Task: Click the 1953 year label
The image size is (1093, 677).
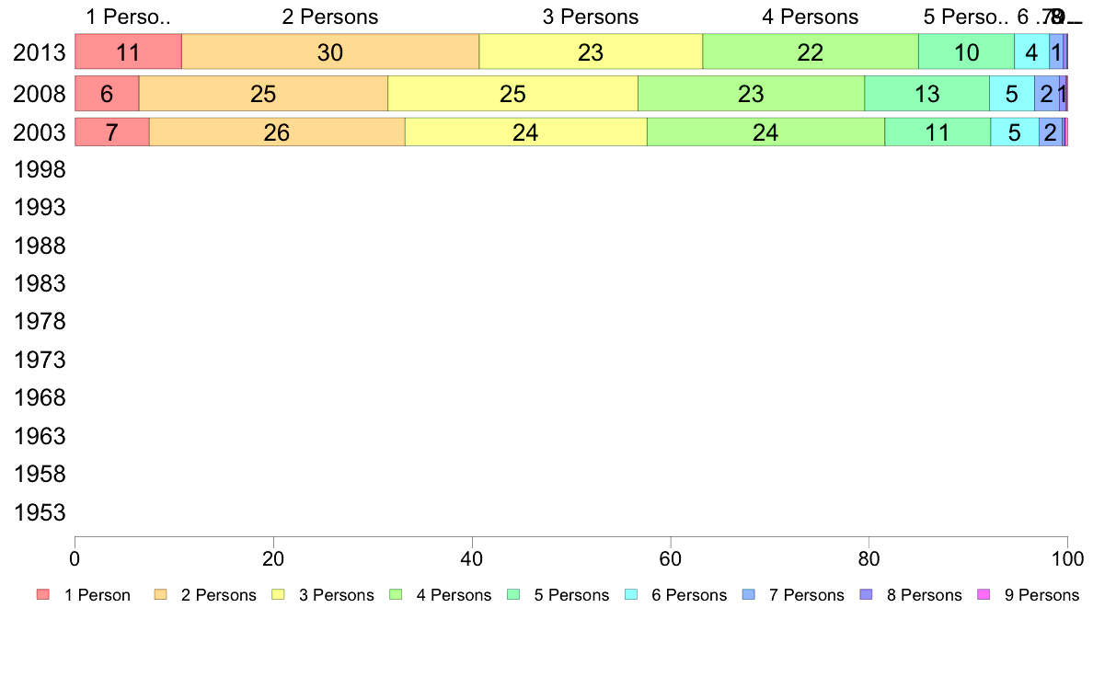Action: (x=40, y=512)
